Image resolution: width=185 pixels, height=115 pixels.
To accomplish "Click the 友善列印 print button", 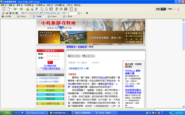I will click(89, 56).
